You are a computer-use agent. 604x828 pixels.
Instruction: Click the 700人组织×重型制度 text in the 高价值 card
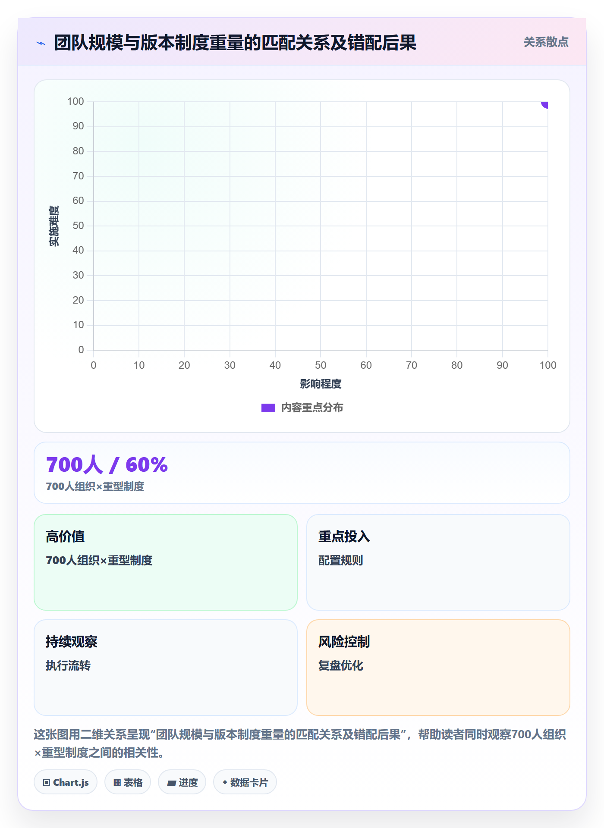(99, 560)
